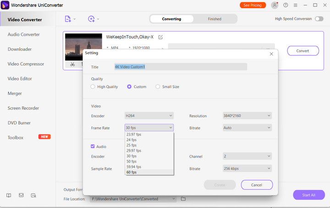The image size is (330, 208).
Task: Click the scissors trim icon under thumbnail
Action: 72,65
